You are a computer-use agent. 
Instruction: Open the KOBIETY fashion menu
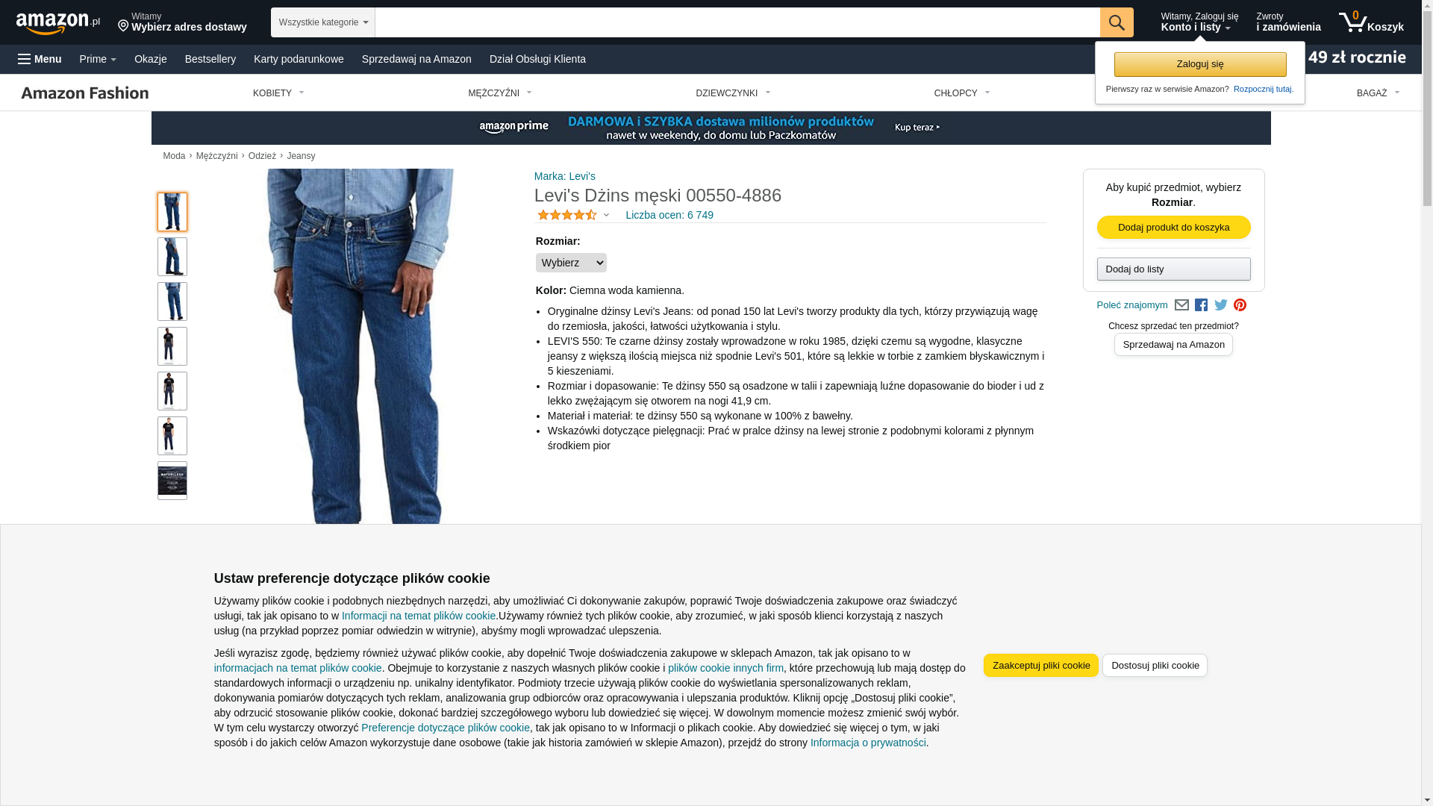[x=278, y=93]
